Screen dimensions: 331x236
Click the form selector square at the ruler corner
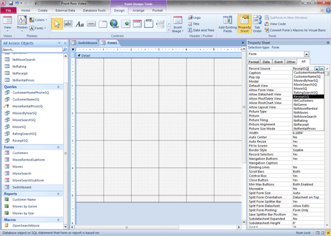[73, 49]
